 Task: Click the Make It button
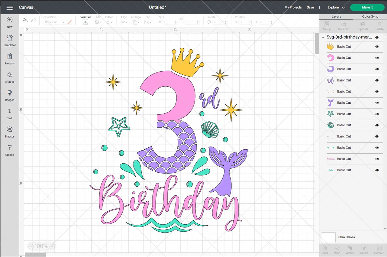pyautogui.click(x=367, y=7)
